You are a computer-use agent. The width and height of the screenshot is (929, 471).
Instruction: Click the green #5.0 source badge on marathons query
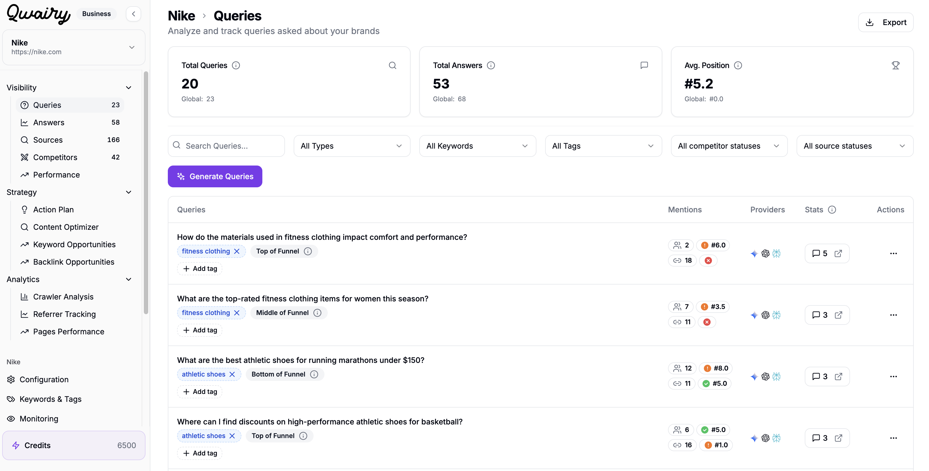point(714,383)
